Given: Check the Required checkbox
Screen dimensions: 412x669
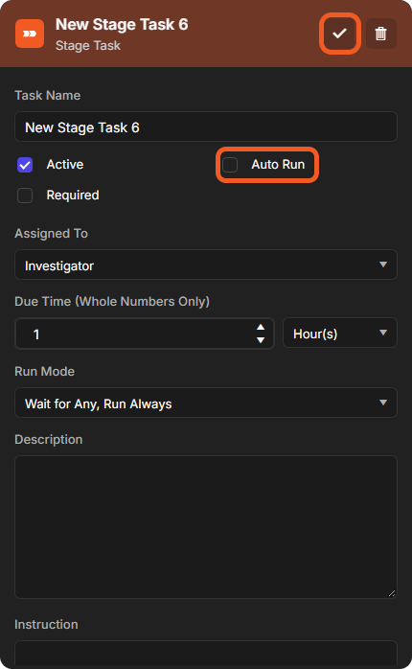Looking at the screenshot, I should click(x=25, y=196).
